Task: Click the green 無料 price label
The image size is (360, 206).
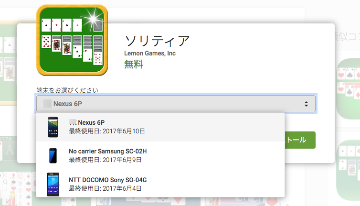Action: tap(134, 65)
